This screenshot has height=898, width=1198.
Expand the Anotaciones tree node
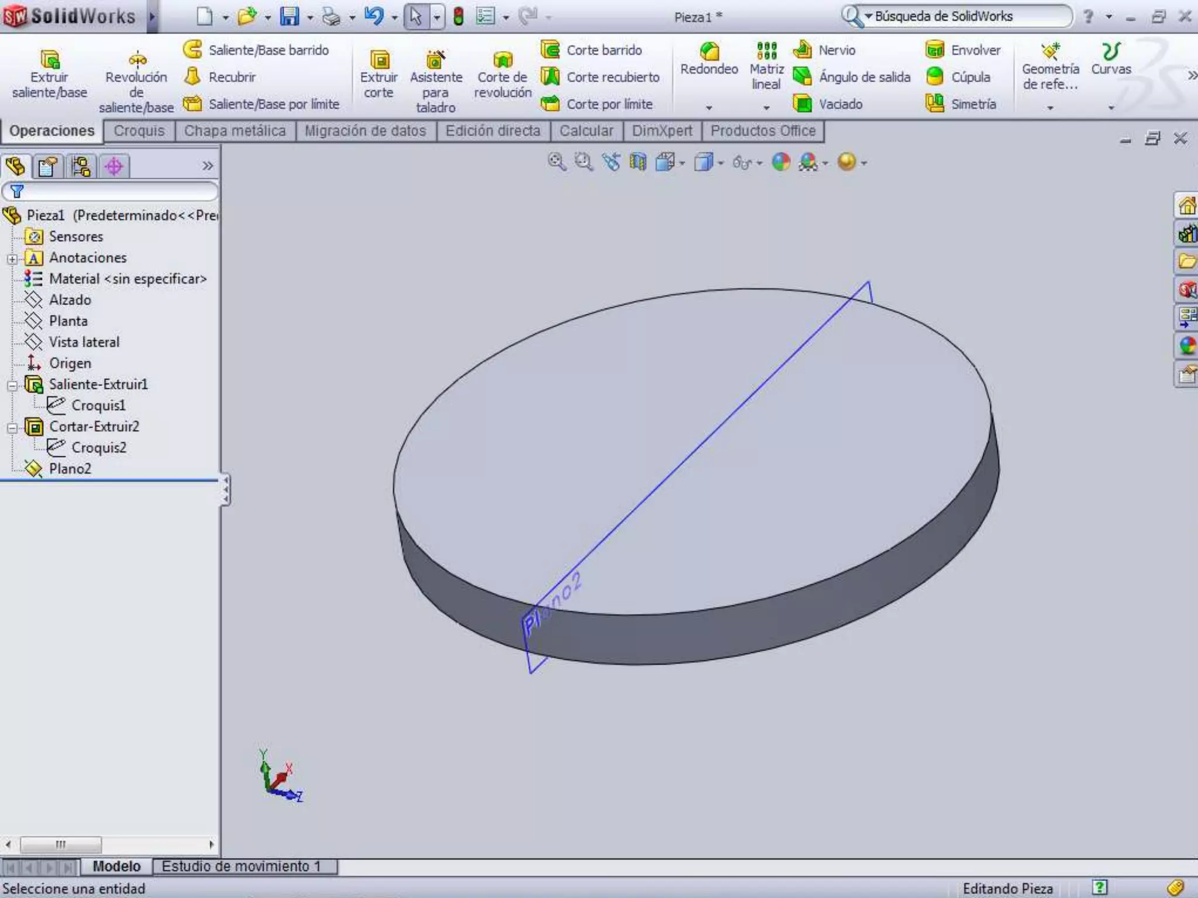pyautogui.click(x=12, y=258)
